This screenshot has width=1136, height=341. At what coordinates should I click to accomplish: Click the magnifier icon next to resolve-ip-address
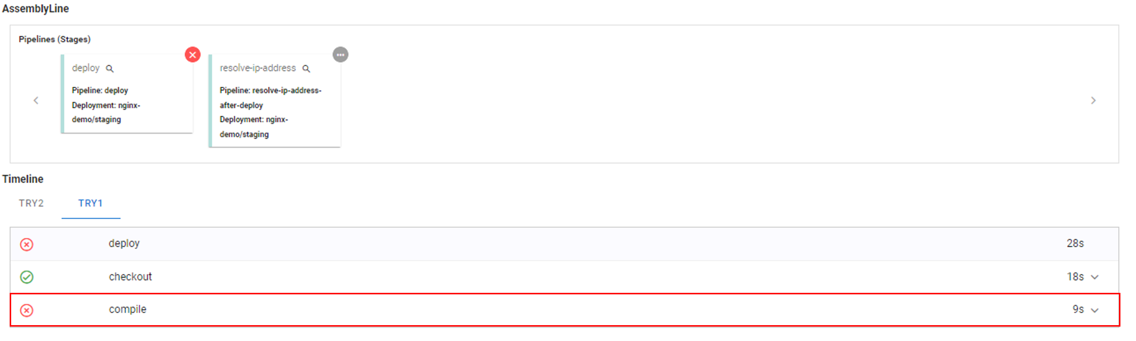pos(306,69)
